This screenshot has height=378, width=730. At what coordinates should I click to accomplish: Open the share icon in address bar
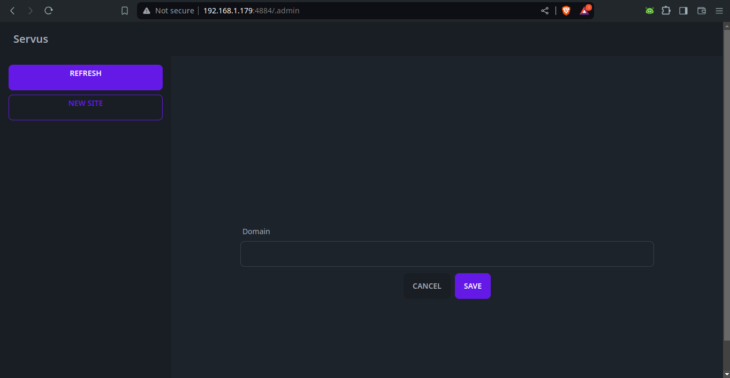tap(545, 11)
